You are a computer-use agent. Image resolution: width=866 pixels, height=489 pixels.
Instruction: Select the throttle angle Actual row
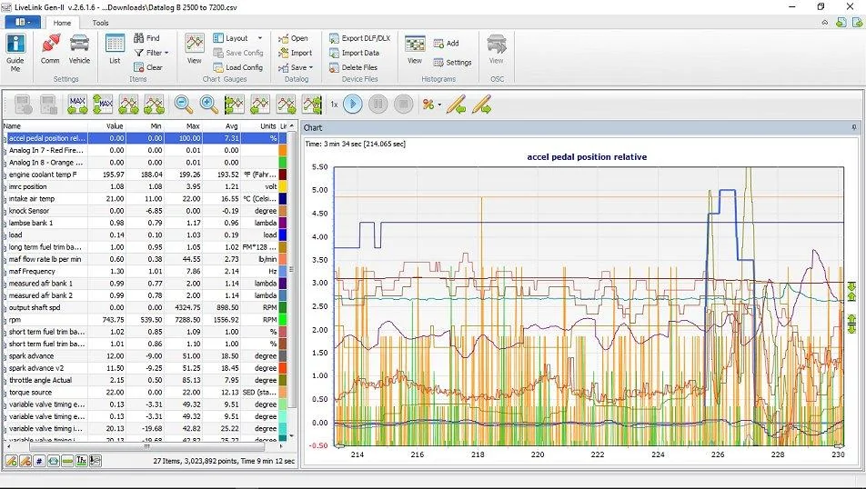click(x=145, y=380)
